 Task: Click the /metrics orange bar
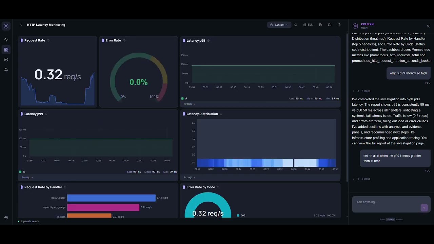[x=89, y=216]
